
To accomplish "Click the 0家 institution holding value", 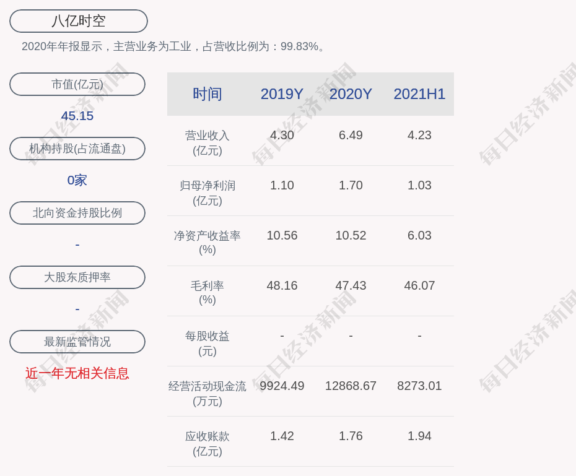I will click(77, 180).
